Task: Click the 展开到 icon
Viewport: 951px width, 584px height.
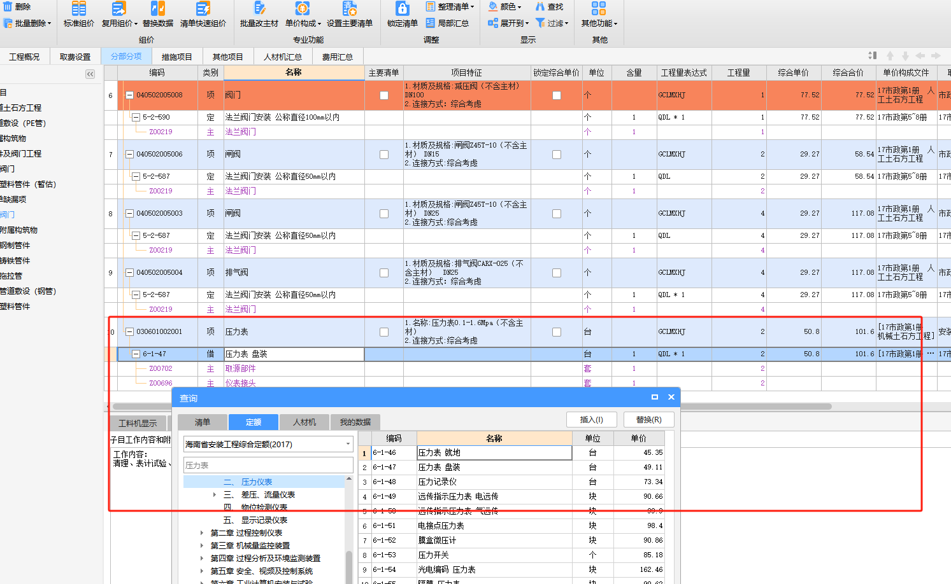Action: (493, 23)
